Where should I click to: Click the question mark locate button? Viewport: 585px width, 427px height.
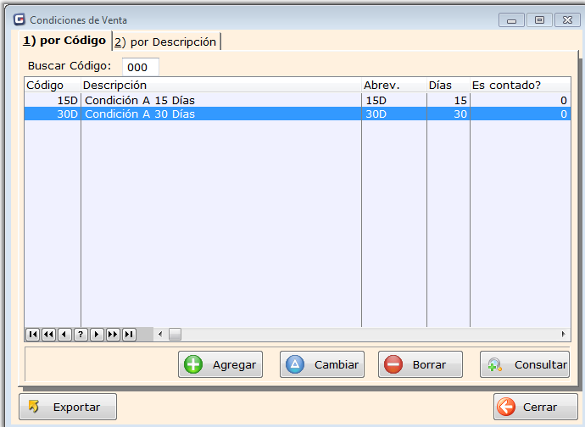pyautogui.click(x=81, y=335)
